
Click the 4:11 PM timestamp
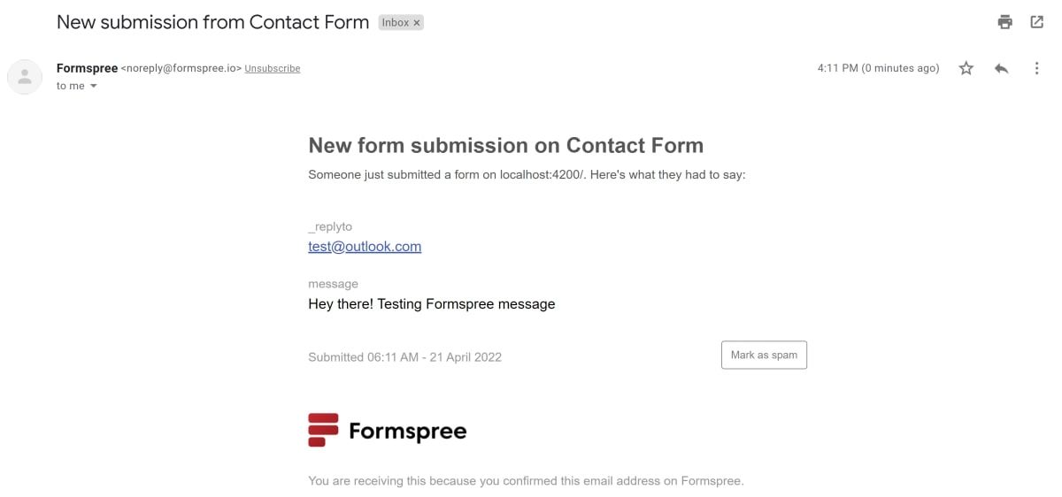(x=878, y=68)
